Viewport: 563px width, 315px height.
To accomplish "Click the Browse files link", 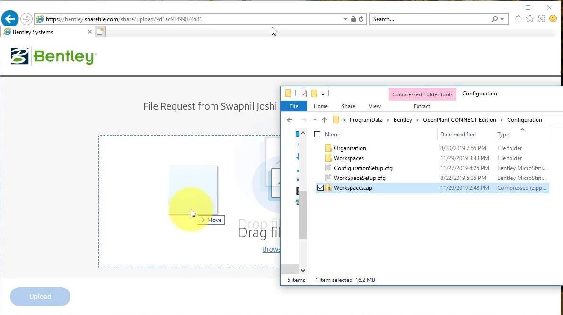I will tap(271, 249).
